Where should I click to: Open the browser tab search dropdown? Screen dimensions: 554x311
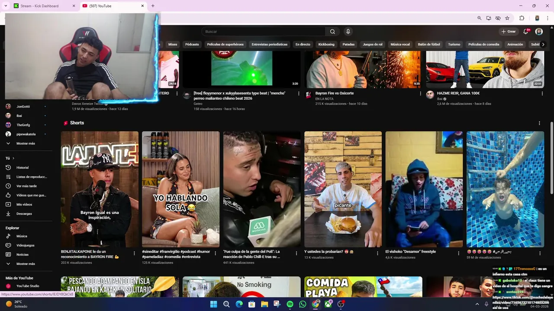tap(6, 6)
